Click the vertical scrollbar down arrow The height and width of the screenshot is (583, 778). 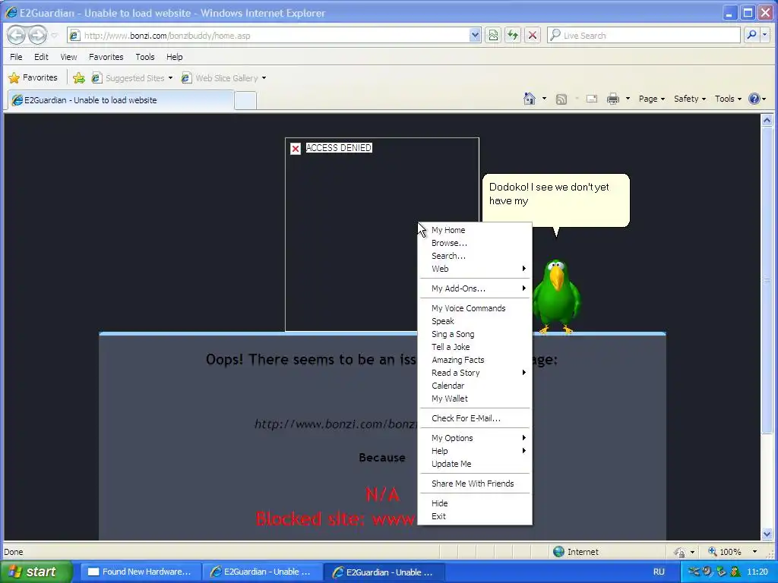pyautogui.click(x=767, y=534)
